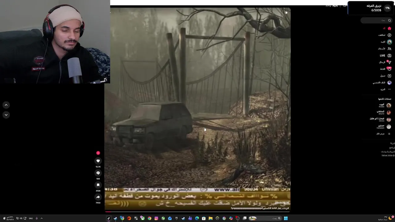Share the video using the arrow icon
395x222 pixels.
click(x=98, y=197)
